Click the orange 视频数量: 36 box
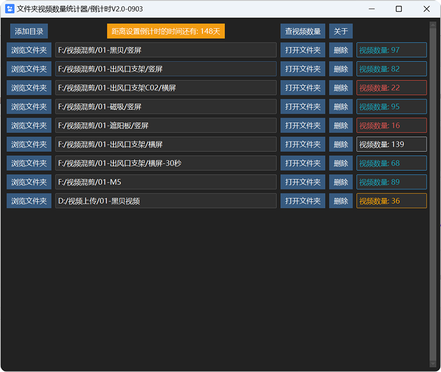The height and width of the screenshot is (372, 441). tap(391, 201)
